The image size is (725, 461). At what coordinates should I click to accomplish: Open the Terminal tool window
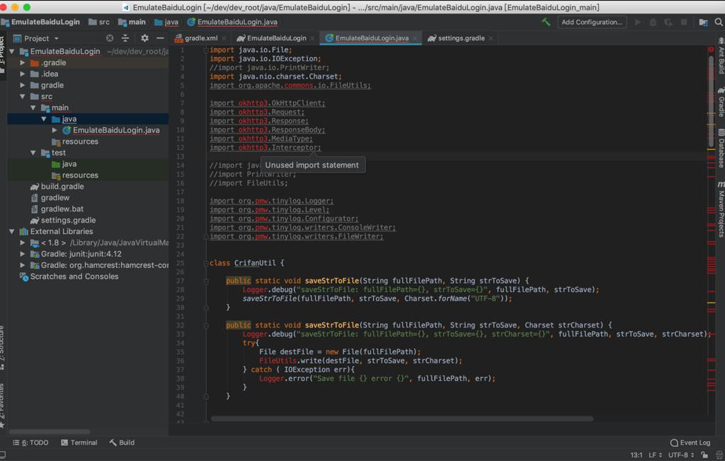[x=79, y=443]
